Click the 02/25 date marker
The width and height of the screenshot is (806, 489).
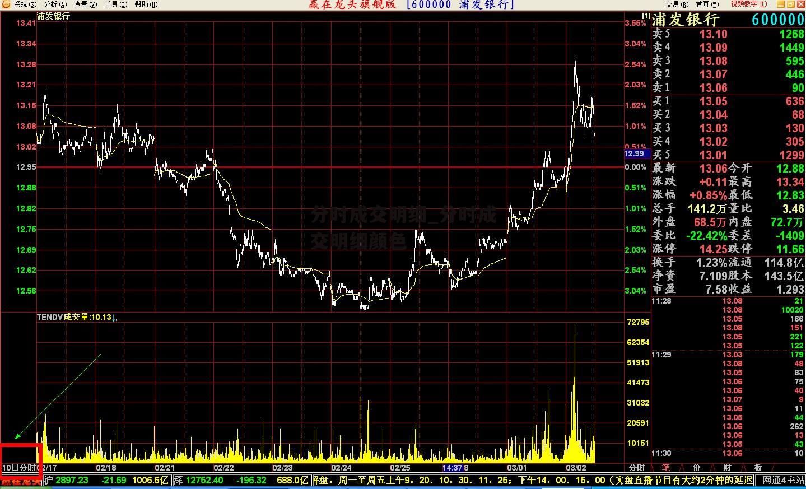tap(400, 468)
